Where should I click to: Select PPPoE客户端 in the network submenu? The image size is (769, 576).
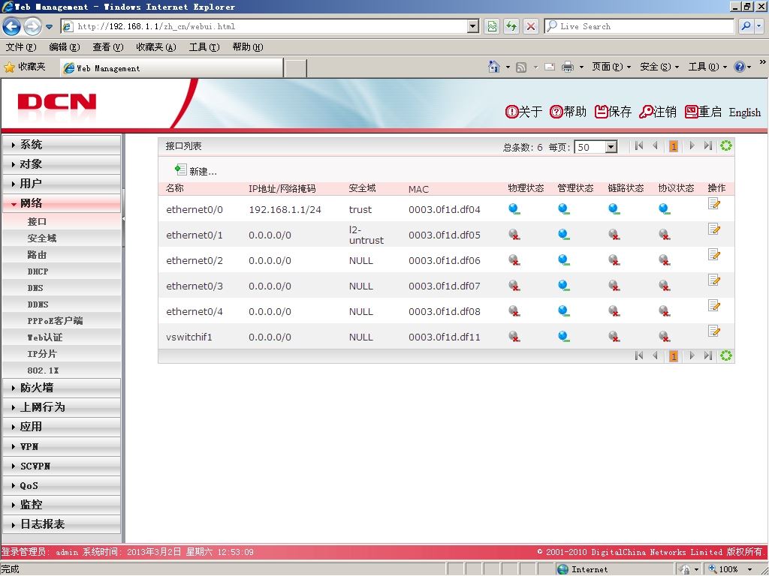pos(62,321)
